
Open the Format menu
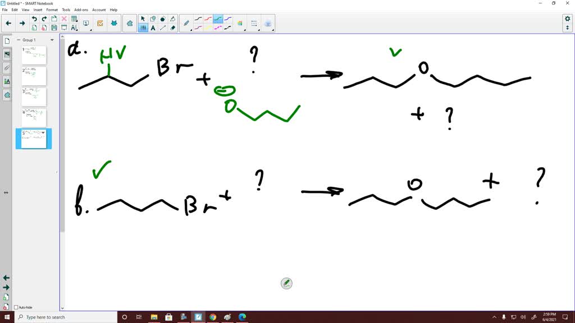(x=52, y=10)
